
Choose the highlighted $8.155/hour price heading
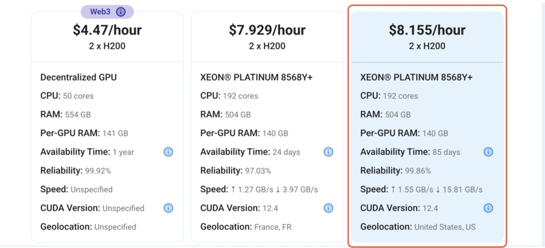tap(427, 30)
